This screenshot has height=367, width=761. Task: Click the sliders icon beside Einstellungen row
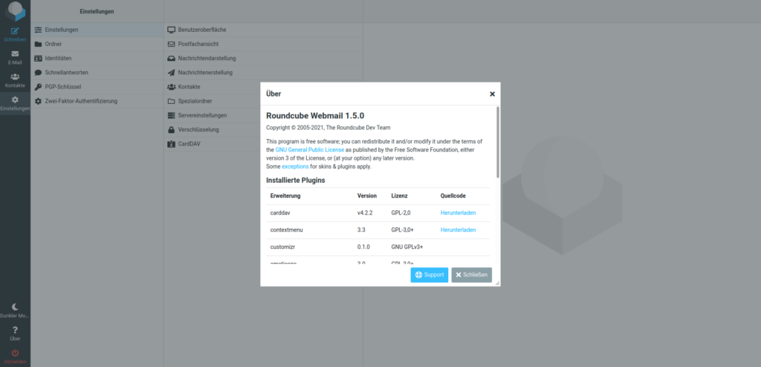pyautogui.click(x=39, y=30)
